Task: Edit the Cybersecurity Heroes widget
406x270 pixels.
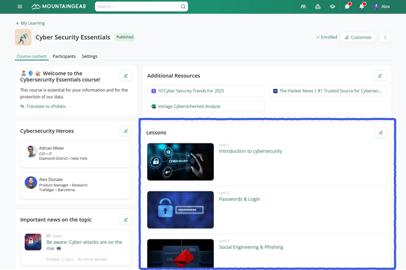Action: (125, 131)
